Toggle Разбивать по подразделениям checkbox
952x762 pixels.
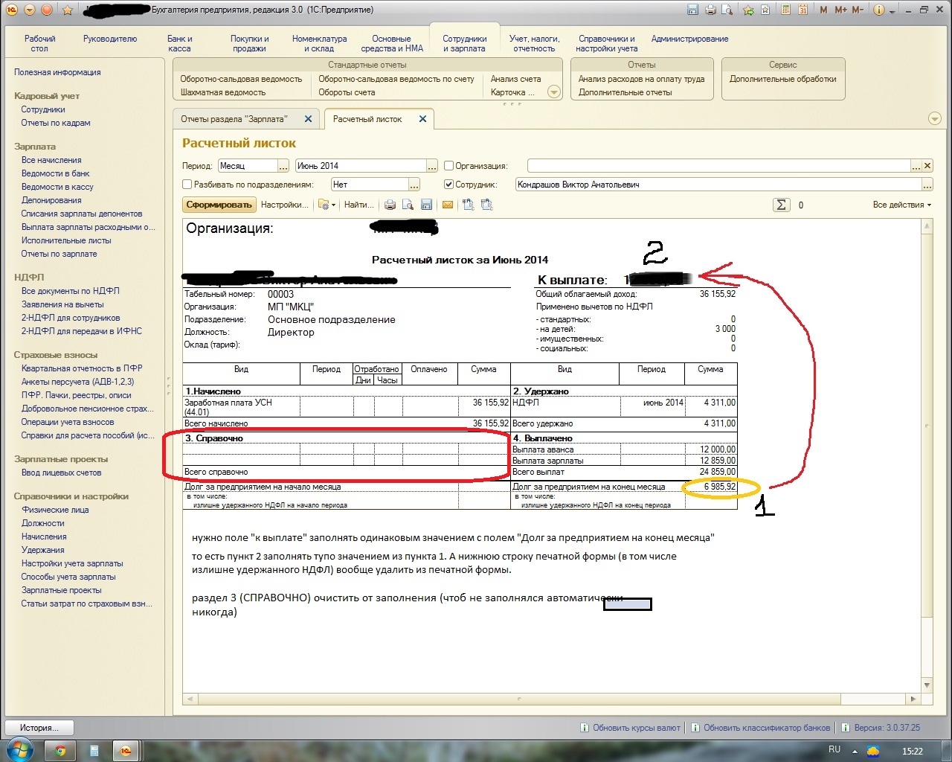pos(187,185)
